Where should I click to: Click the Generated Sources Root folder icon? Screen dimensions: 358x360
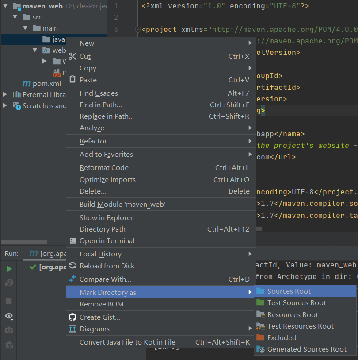point(261,349)
